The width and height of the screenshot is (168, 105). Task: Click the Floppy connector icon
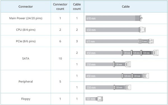point(100,99)
